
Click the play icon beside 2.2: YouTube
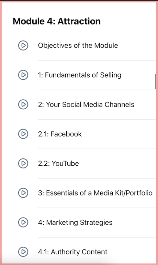tap(23, 163)
